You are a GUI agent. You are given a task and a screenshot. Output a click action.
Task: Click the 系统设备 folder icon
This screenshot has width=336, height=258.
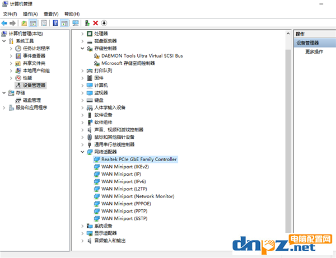pos(90,226)
